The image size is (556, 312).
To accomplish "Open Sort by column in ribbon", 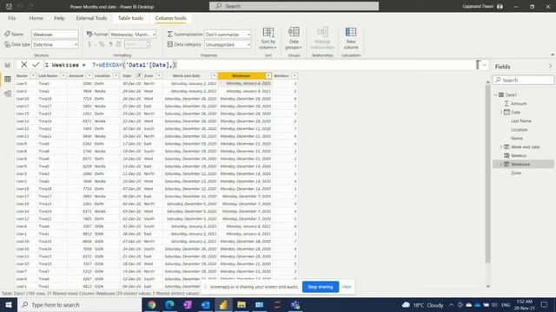I will (268, 38).
